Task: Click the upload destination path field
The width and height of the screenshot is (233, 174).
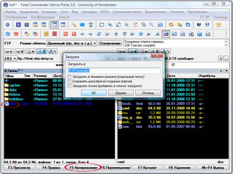Action: pyautogui.click(x=114, y=71)
